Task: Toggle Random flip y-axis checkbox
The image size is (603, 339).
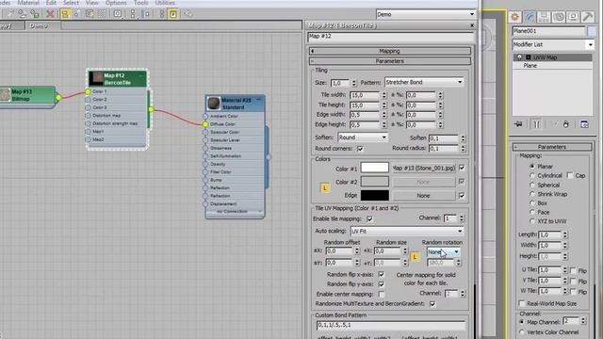Action: coord(381,284)
